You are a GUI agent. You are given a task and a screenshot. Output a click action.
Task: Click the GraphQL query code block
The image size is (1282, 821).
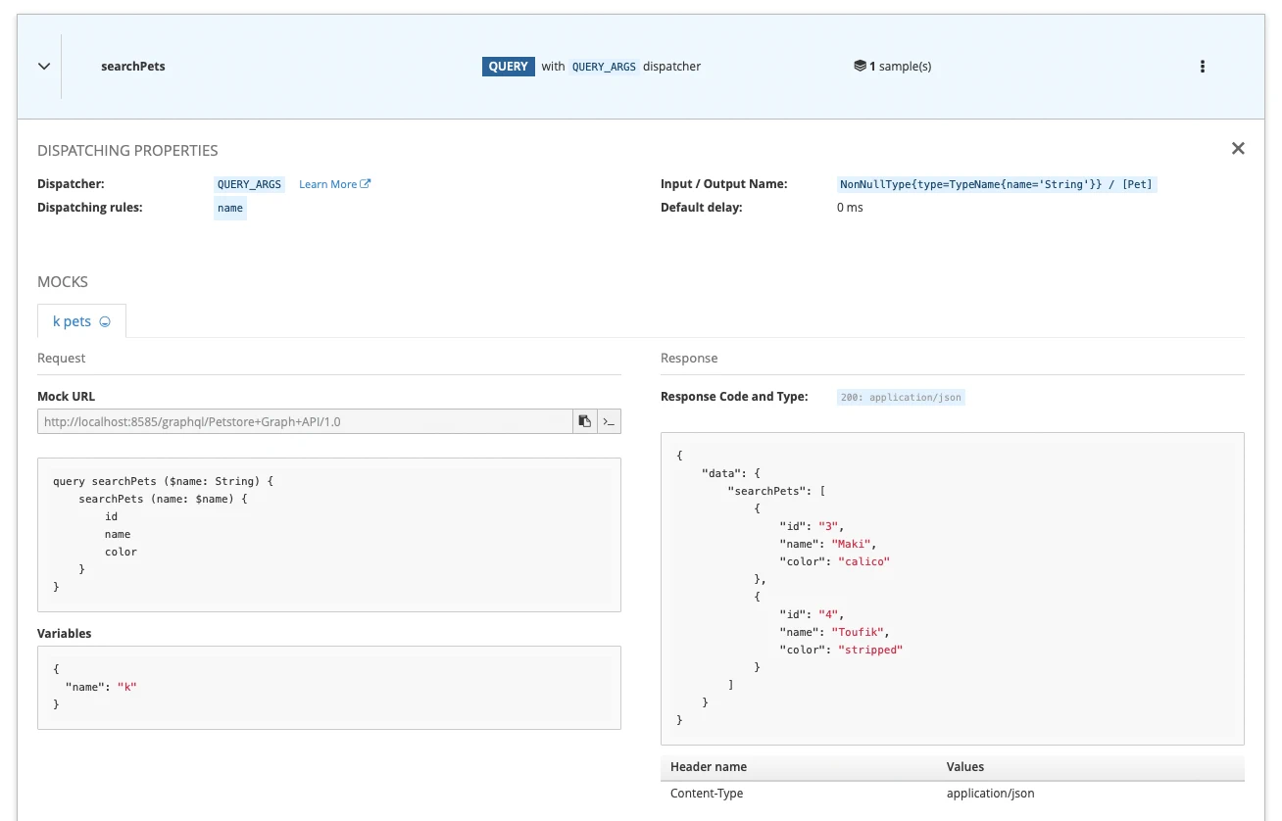point(328,534)
